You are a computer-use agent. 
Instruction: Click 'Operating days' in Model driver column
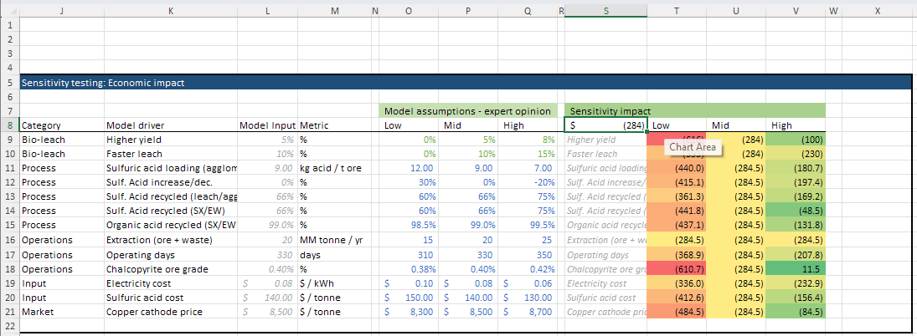[170, 255]
